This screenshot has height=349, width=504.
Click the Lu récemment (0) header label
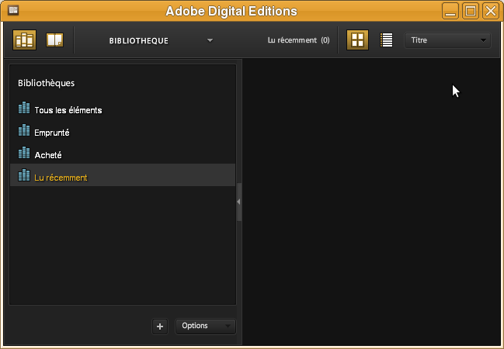tap(299, 40)
